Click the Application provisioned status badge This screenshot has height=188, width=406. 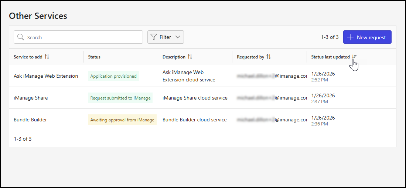point(113,76)
